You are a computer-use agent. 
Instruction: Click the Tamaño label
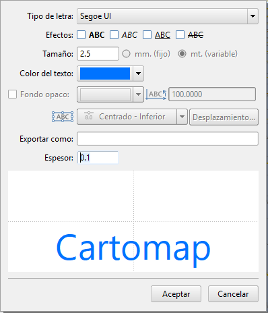click(58, 54)
